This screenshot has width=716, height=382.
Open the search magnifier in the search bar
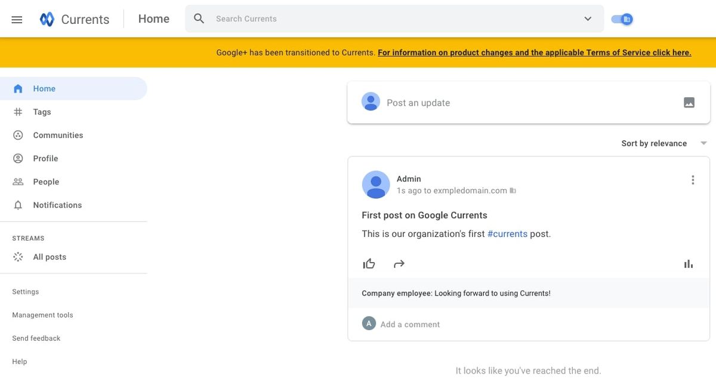click(199, 19)
